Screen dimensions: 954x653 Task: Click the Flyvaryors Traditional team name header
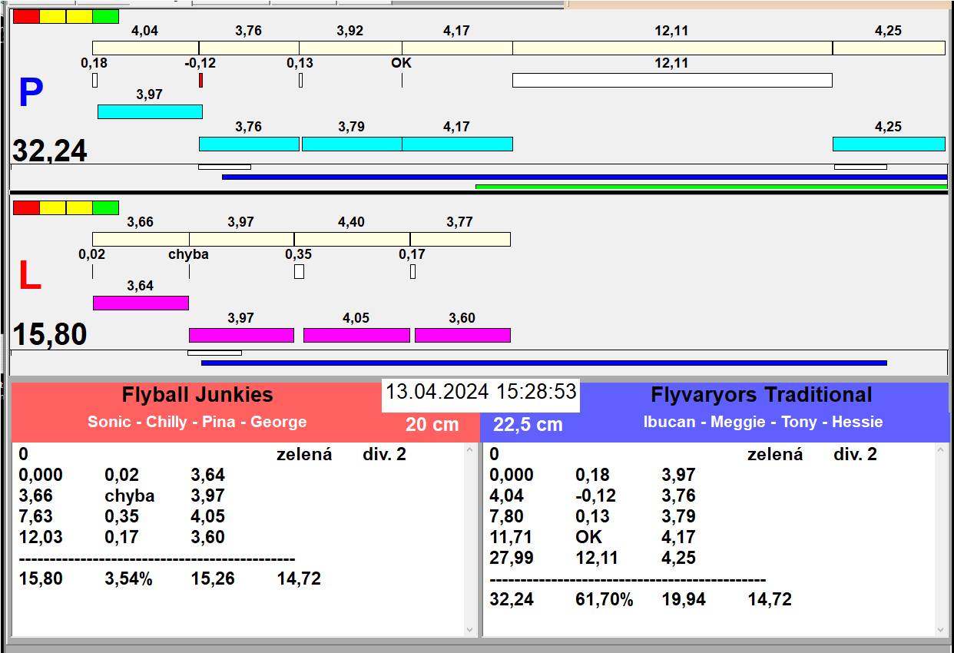pos(760,395)
